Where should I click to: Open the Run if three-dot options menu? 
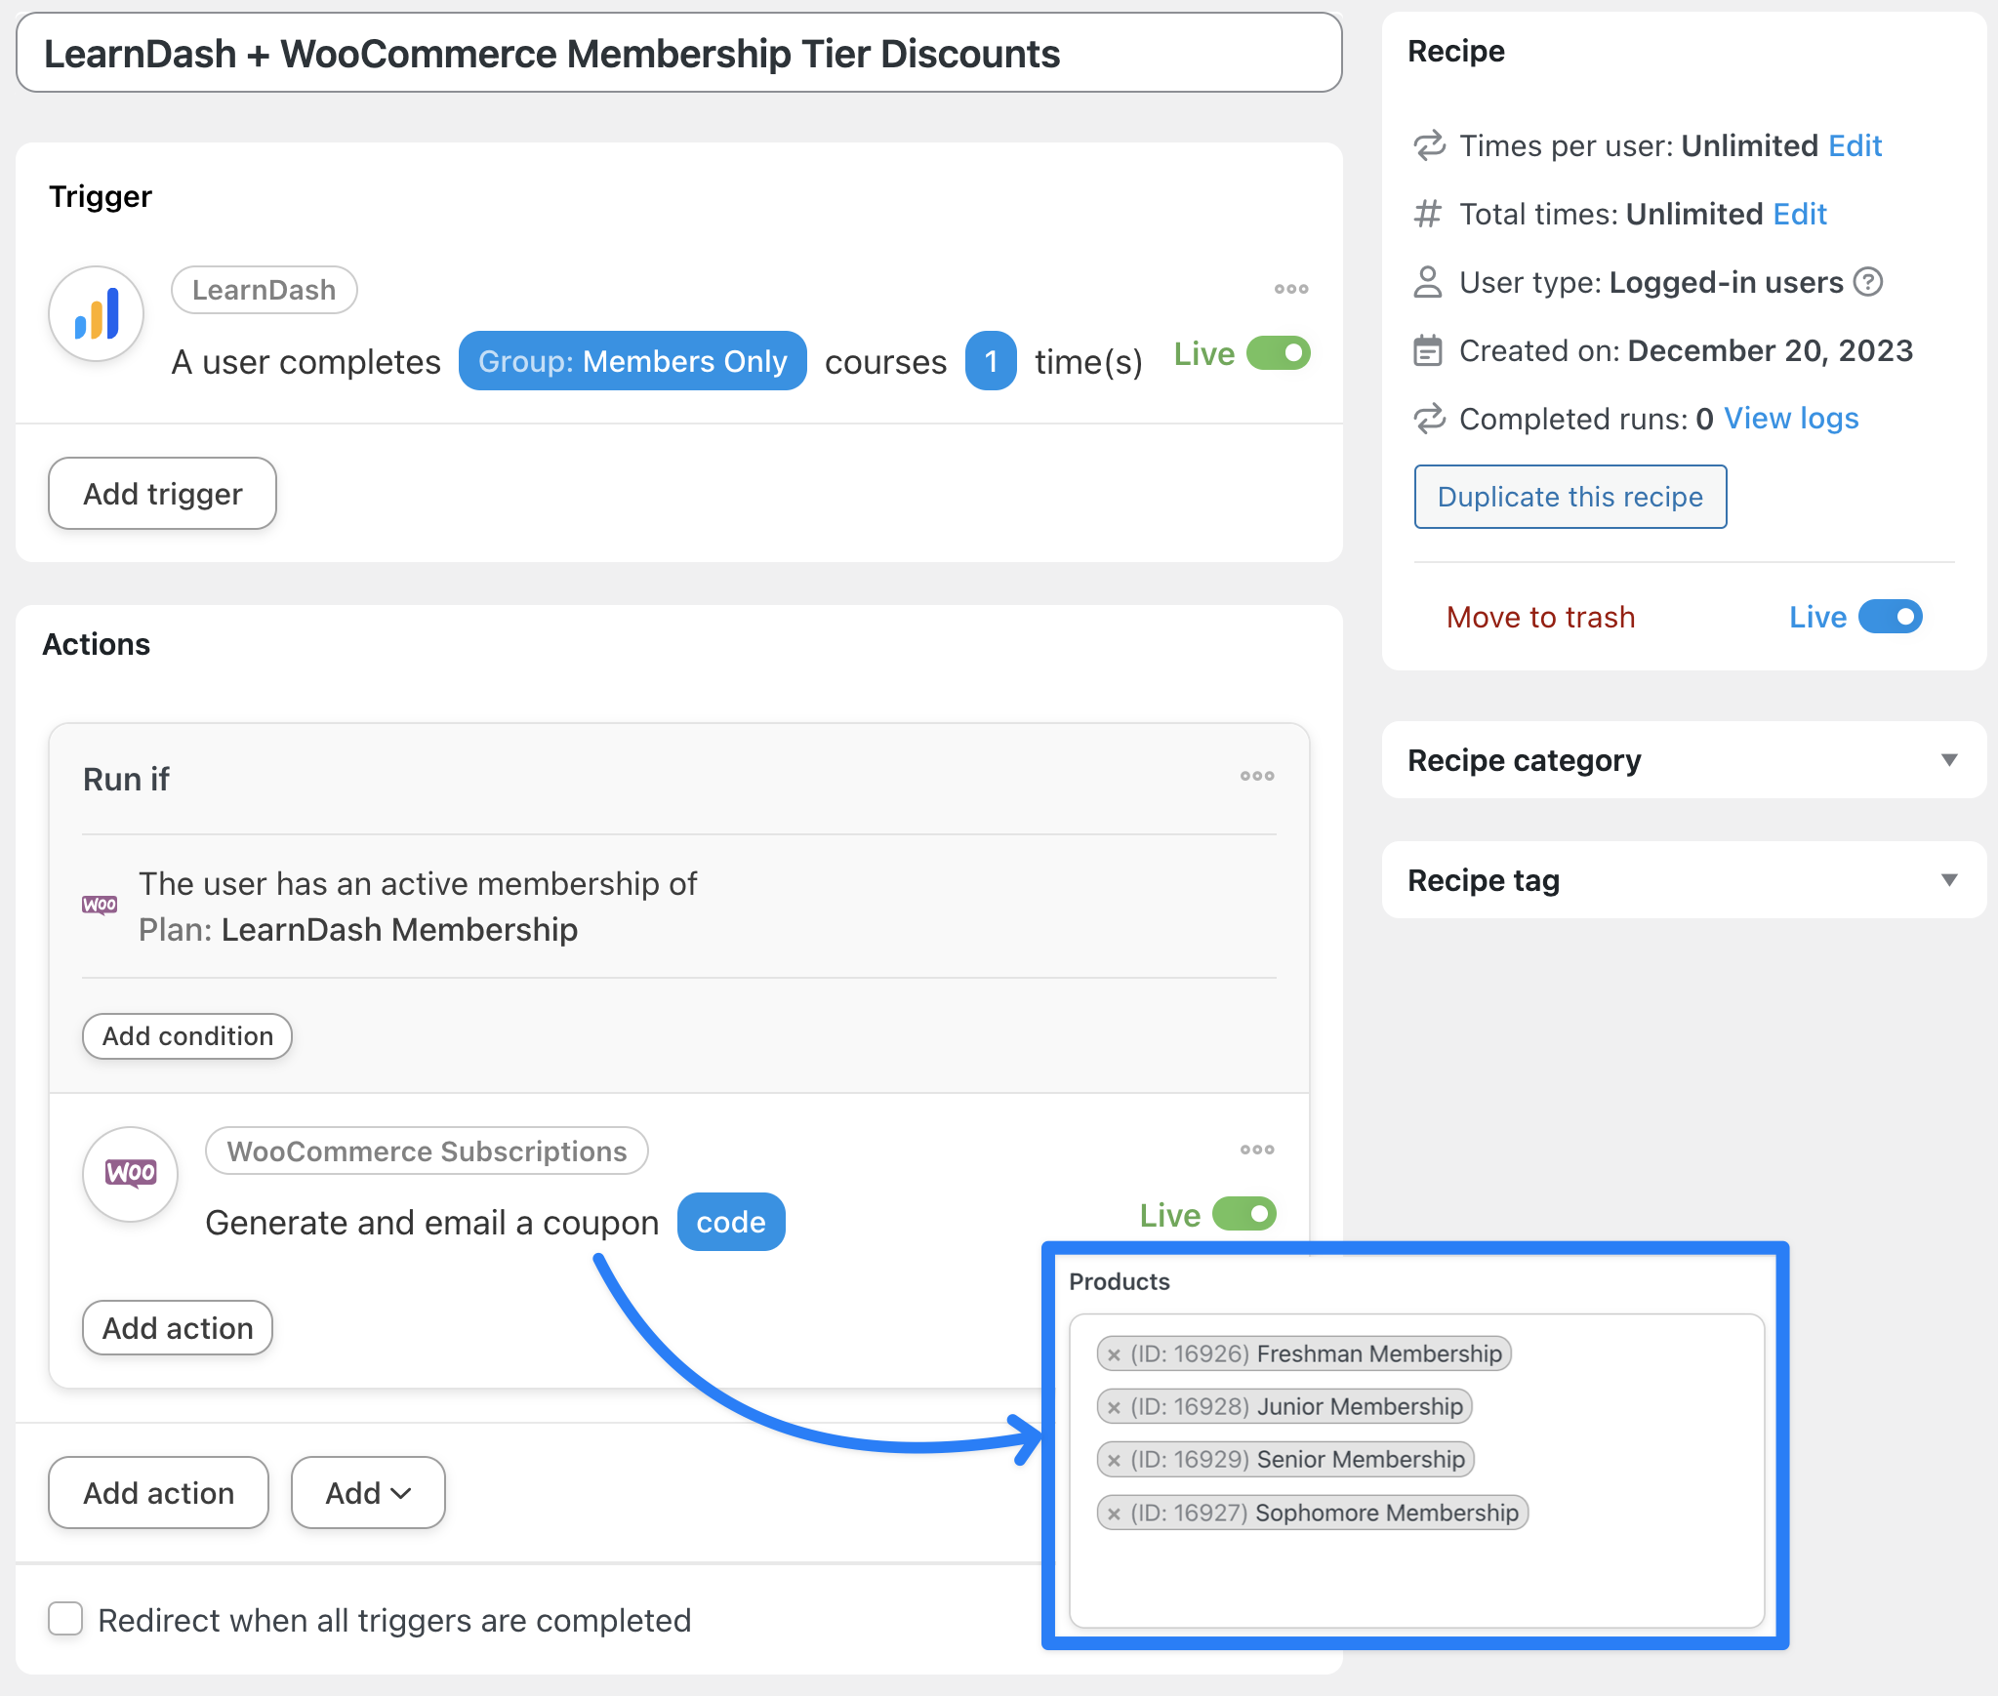click(x=1256, y=776)
